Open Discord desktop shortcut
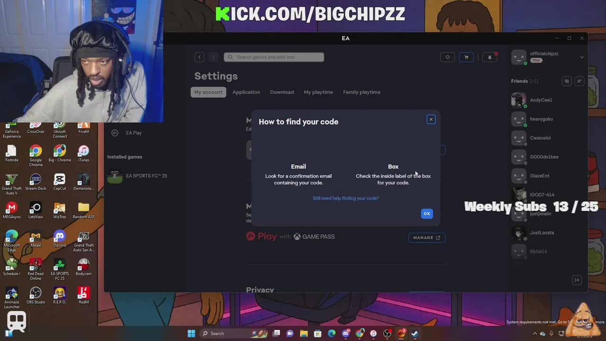The image size is (606, 341). 60,239
